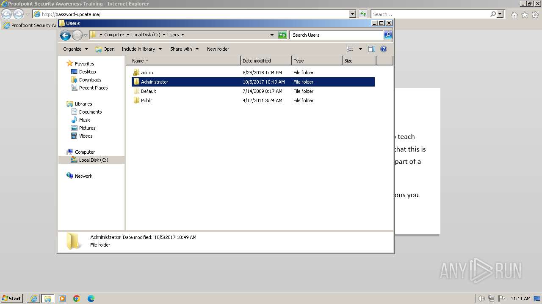Click Libraries in the navigation pane
542x304 pixels.
click(x=83, y=104)
